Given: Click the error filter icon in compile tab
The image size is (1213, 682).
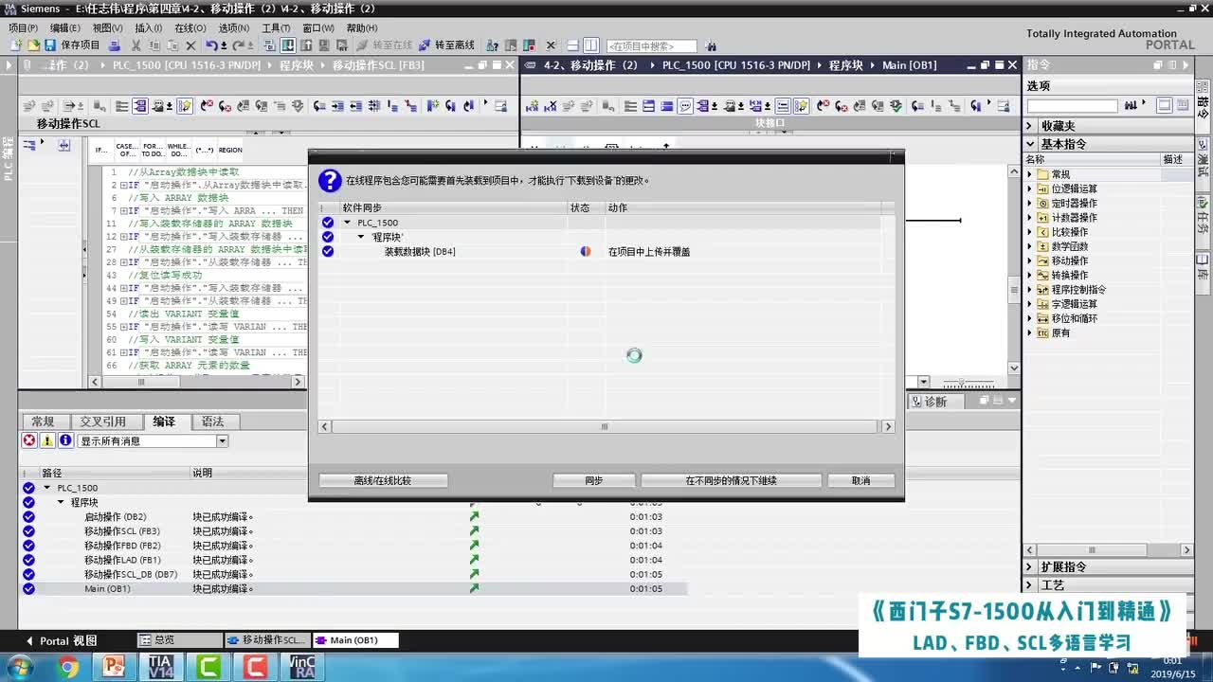Looking at the screenshot, I should (29, 440).
